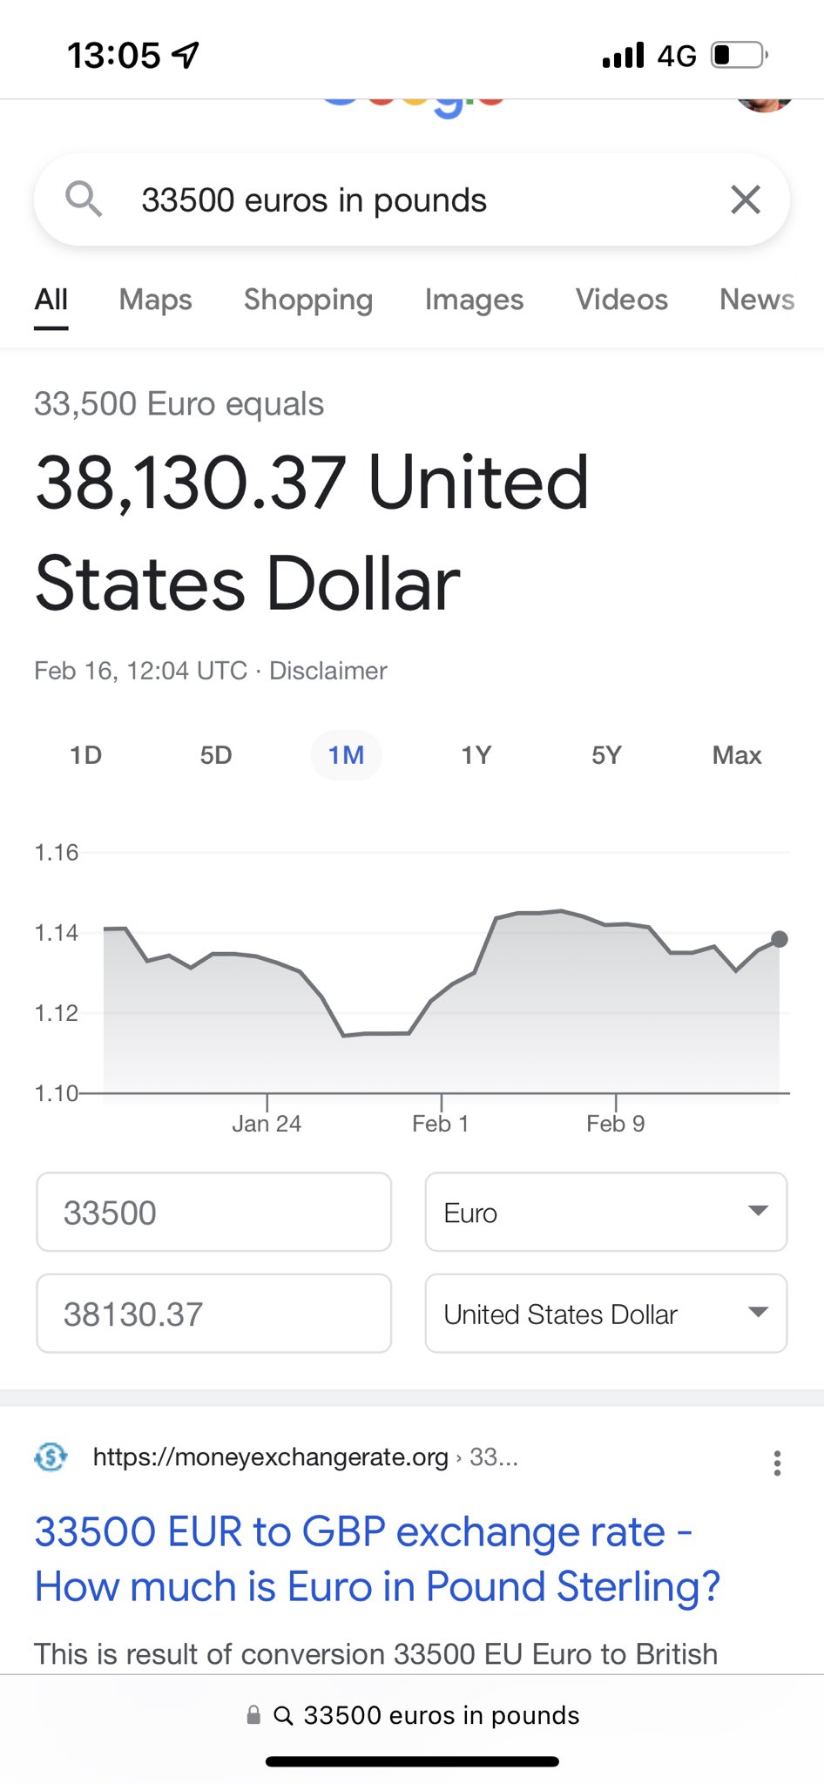The height and width of the screenshot is (1784, 824).
Task: Switch chart to 1Y range
Action: tap(476, 755)
